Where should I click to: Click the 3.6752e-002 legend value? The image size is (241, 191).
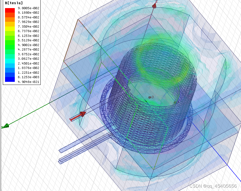coord(28,54)
